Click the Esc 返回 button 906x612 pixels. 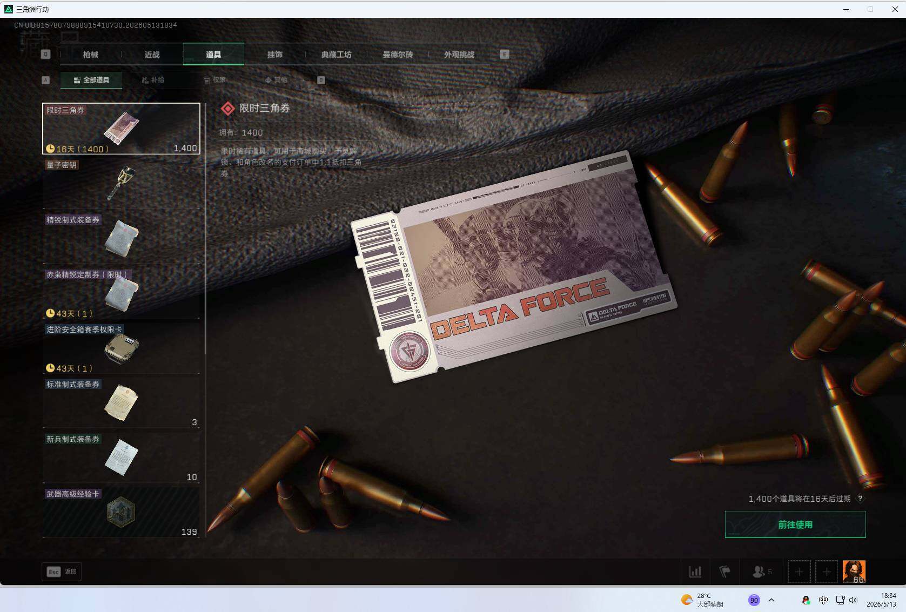point(62,571)
